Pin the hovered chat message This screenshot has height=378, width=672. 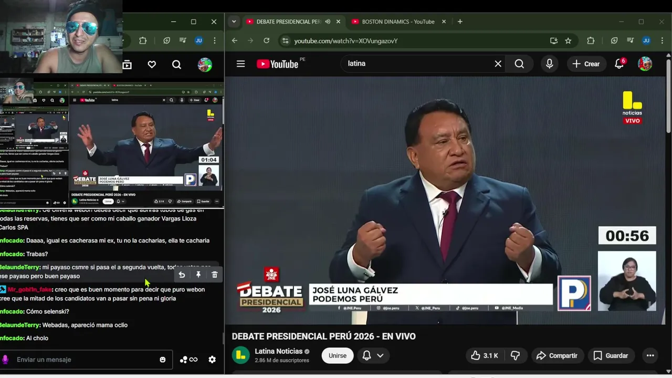click(x=198, y=275)
